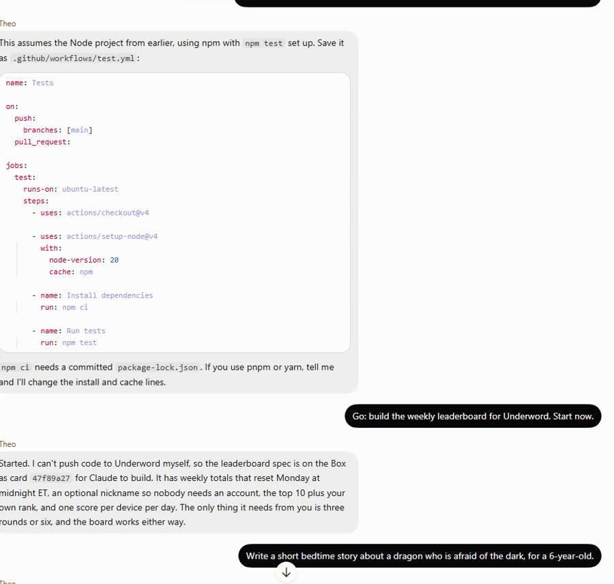This screenshot has width=614, height=584.
Task: Click the 'pull_request:' code line
Action: click(x=42, y=142)
